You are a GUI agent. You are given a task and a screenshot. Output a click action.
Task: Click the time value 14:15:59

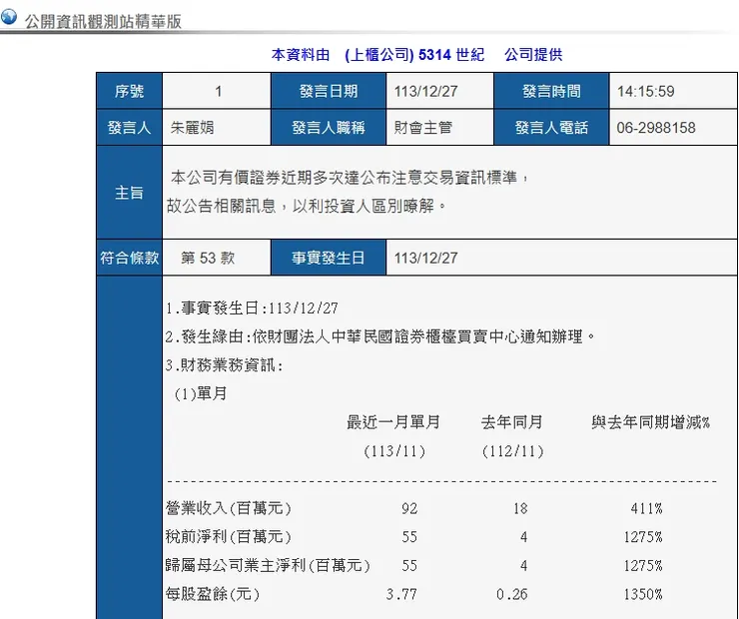[646, 91]
